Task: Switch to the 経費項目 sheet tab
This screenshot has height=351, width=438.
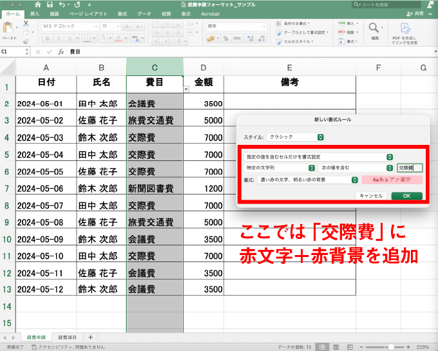Action: tap(67, 337)
